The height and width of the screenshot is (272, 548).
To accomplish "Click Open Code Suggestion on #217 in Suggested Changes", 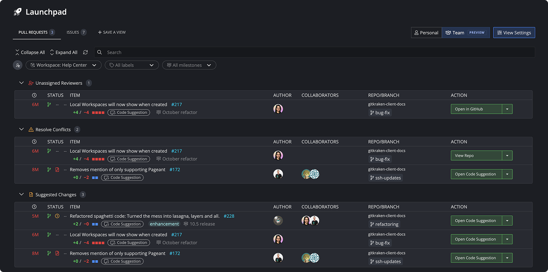I will [x=476, y=239].
